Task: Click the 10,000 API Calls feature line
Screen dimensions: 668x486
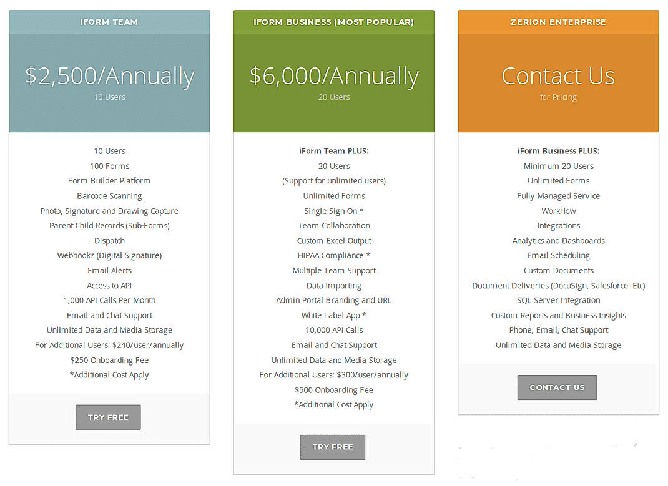Action: (x=333, y=330)
